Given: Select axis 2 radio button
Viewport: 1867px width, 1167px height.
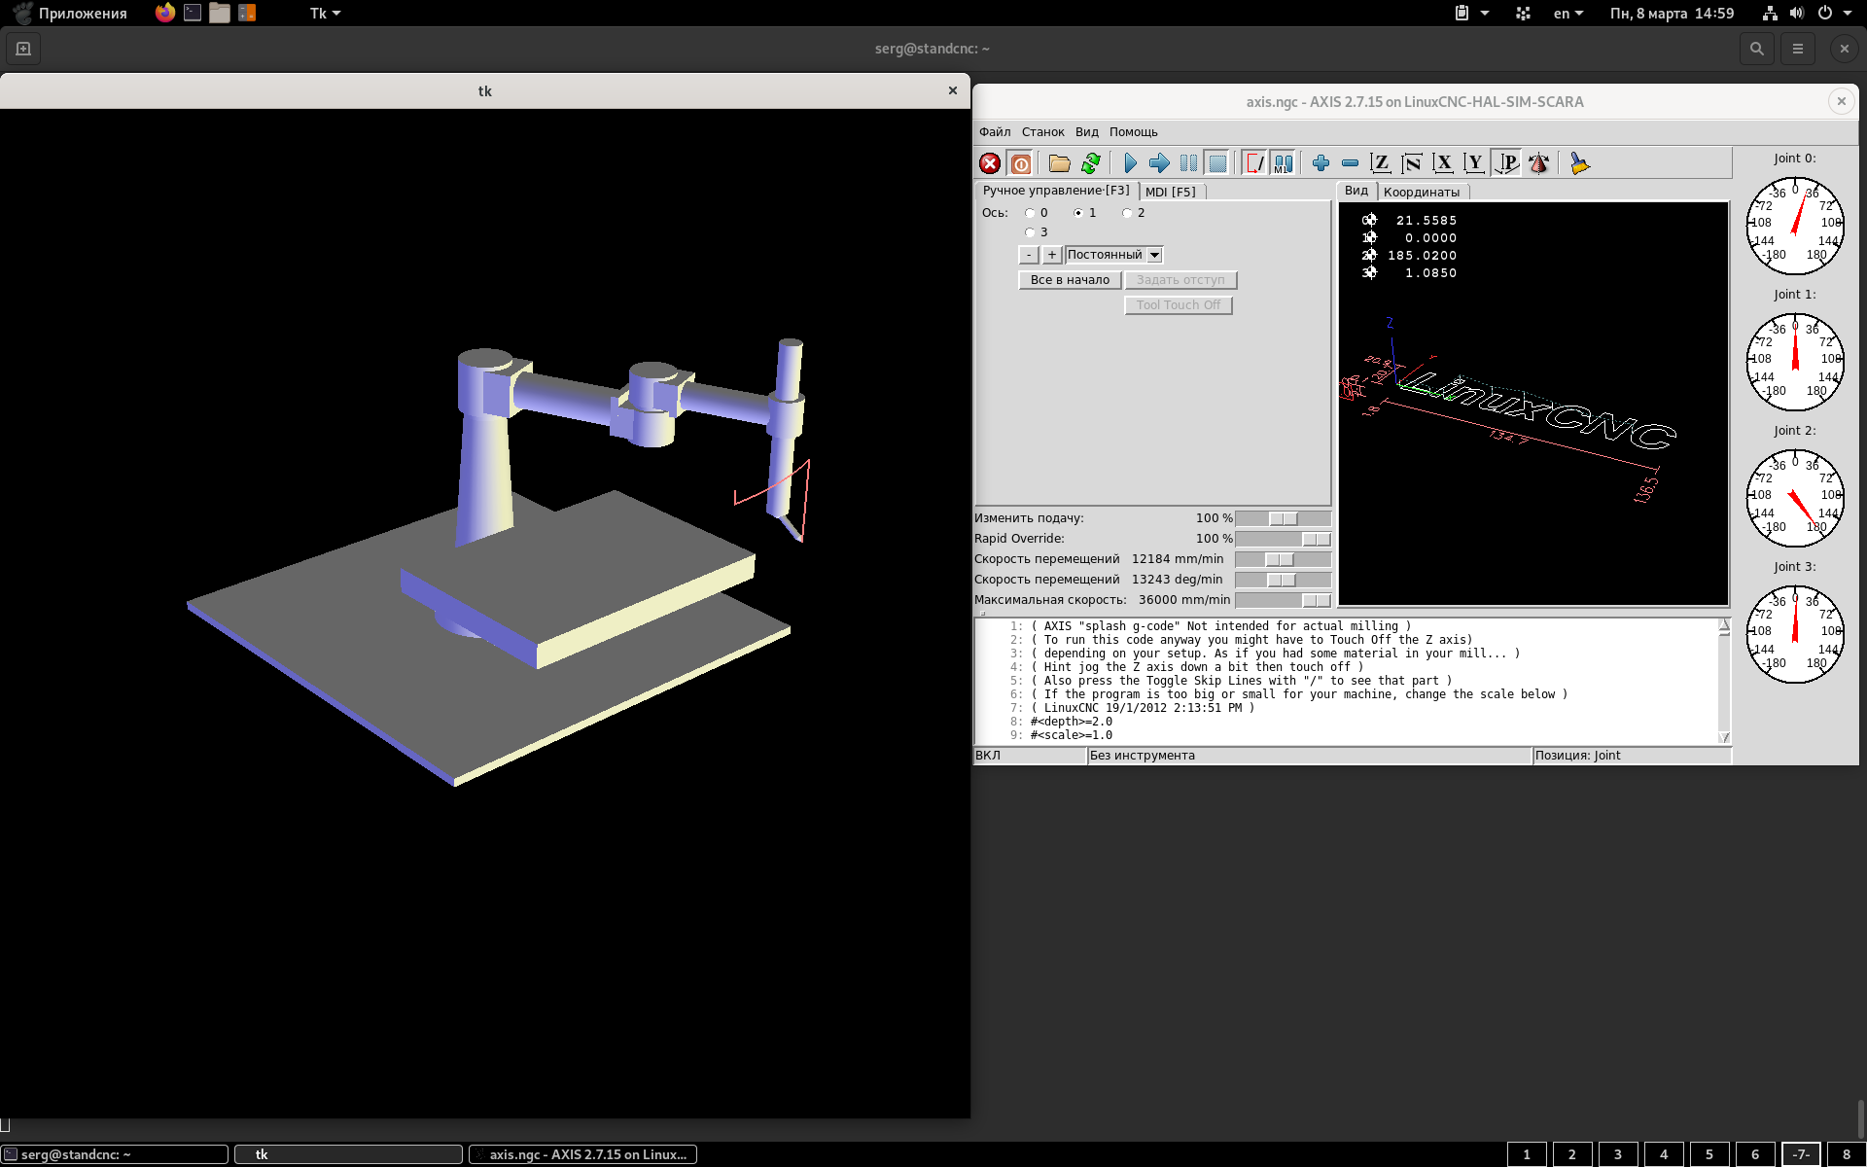Looking at the screenshot, I should pos(1127,213).
